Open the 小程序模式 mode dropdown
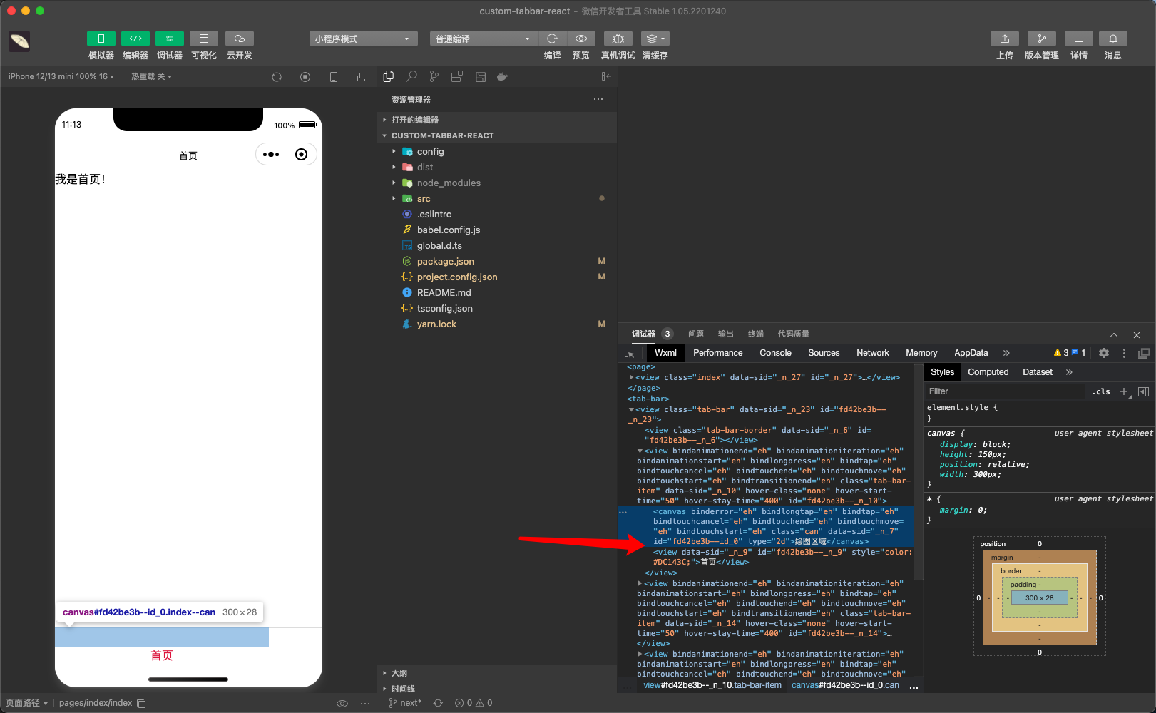Screen dimensions: 1156x713 (x=362, y=38)
